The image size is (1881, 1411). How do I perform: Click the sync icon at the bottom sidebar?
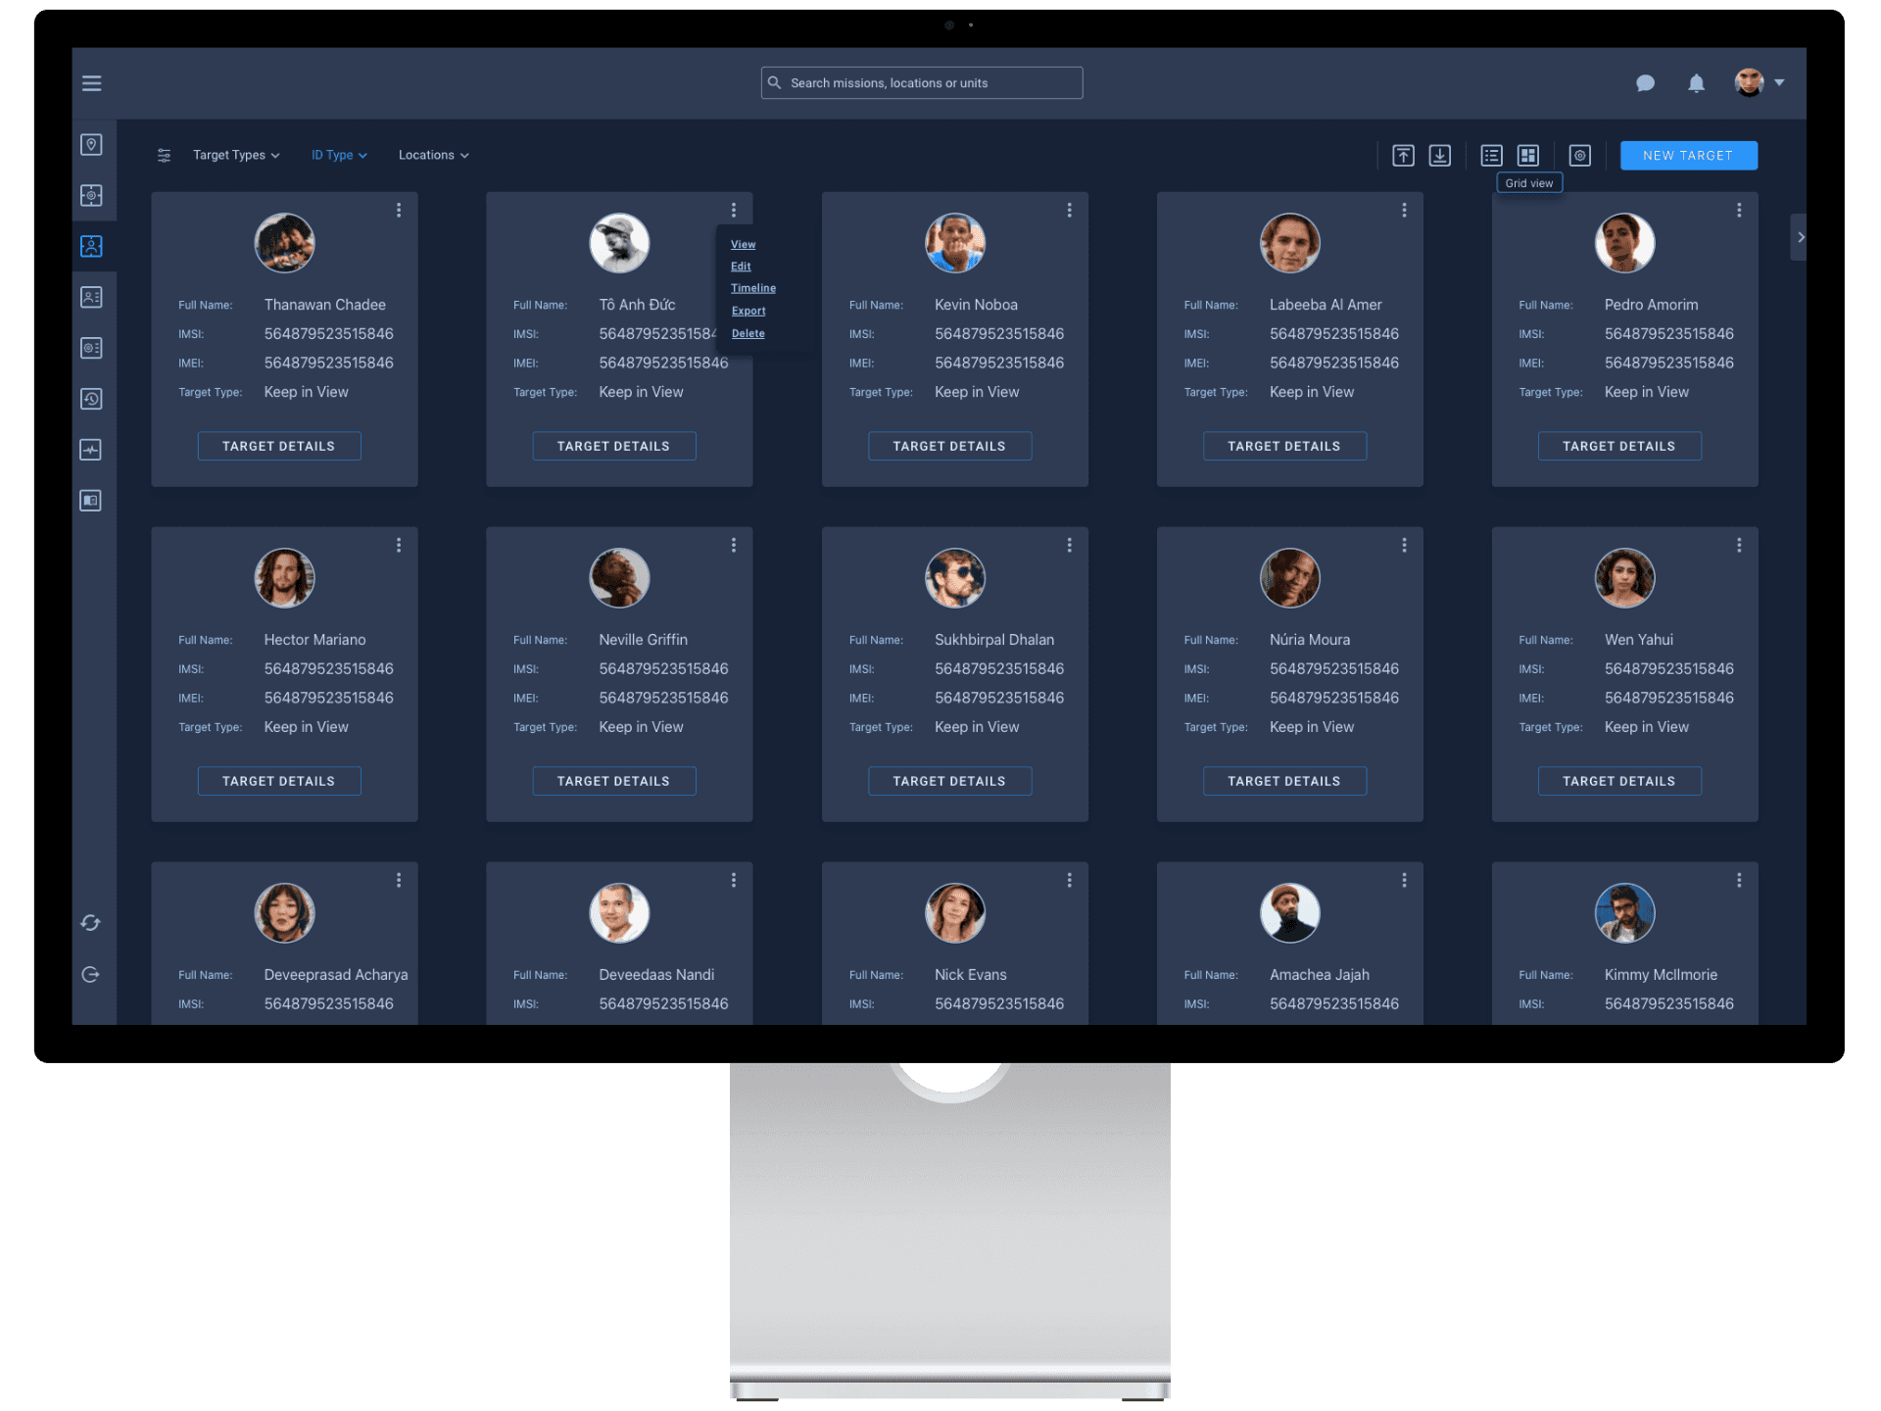(x=91, y=922)
